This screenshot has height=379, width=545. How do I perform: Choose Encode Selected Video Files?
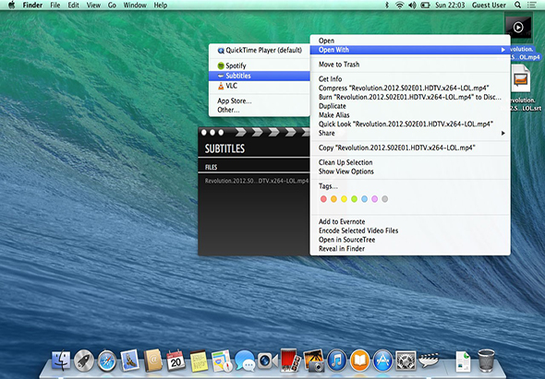(x=358, y=231)
